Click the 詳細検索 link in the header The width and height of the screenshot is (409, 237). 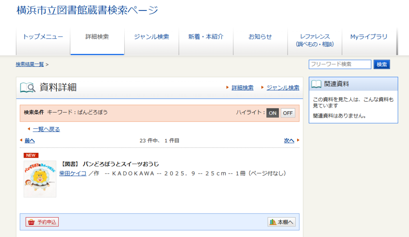[x=242, y=88]
